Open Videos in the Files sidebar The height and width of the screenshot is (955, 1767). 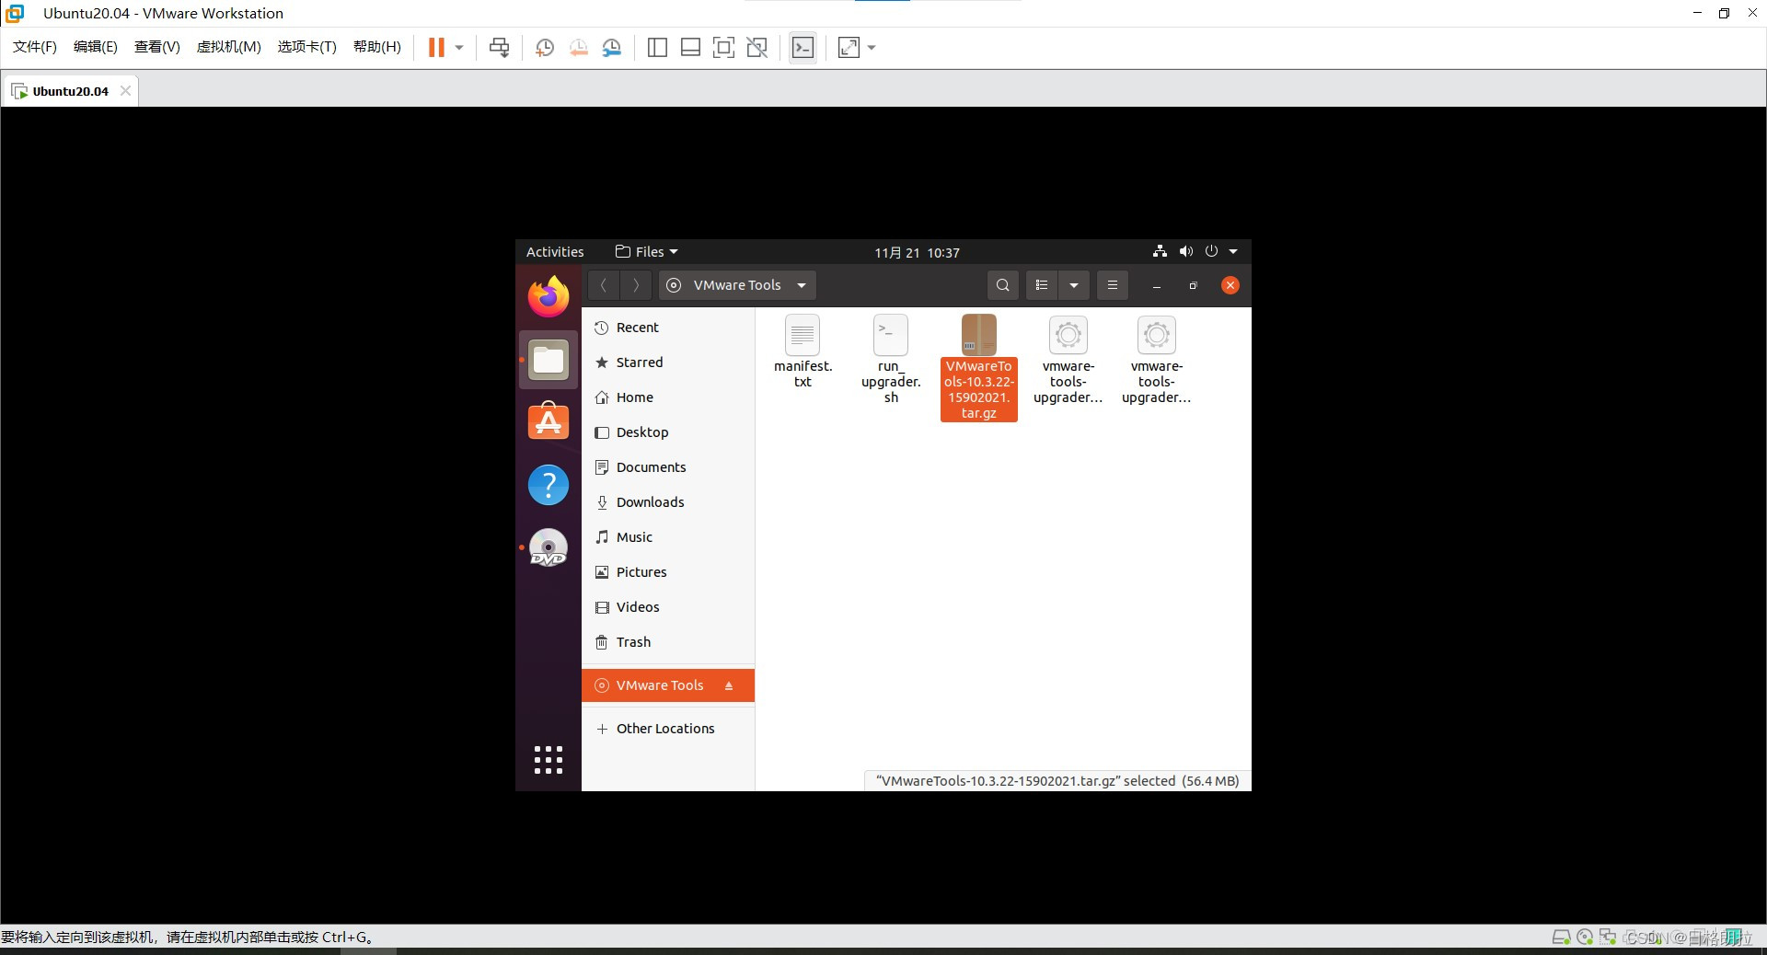tap(668, 607)
